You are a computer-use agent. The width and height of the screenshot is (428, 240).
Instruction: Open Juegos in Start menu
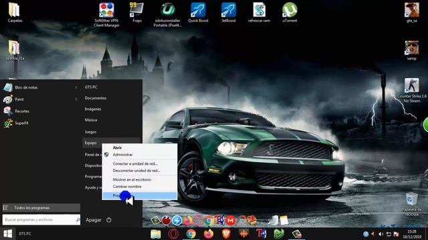click(x=90, y=132)
